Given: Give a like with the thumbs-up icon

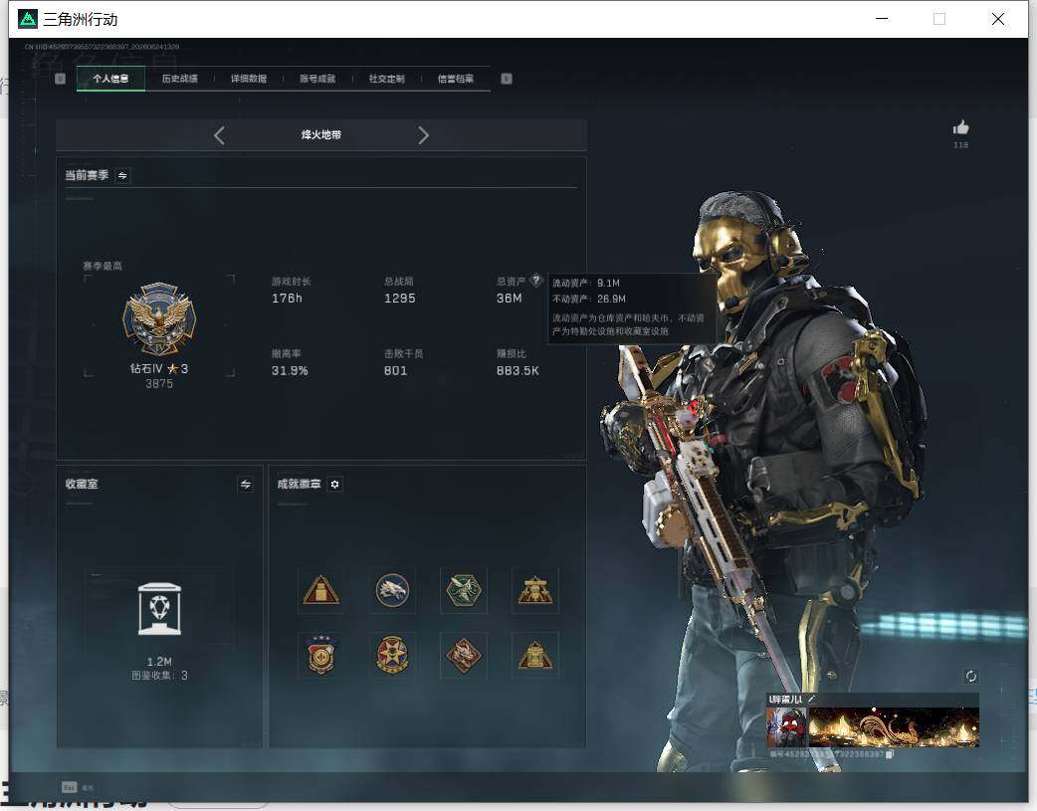Looking at the screenshot, I should [x=961, y=127].
